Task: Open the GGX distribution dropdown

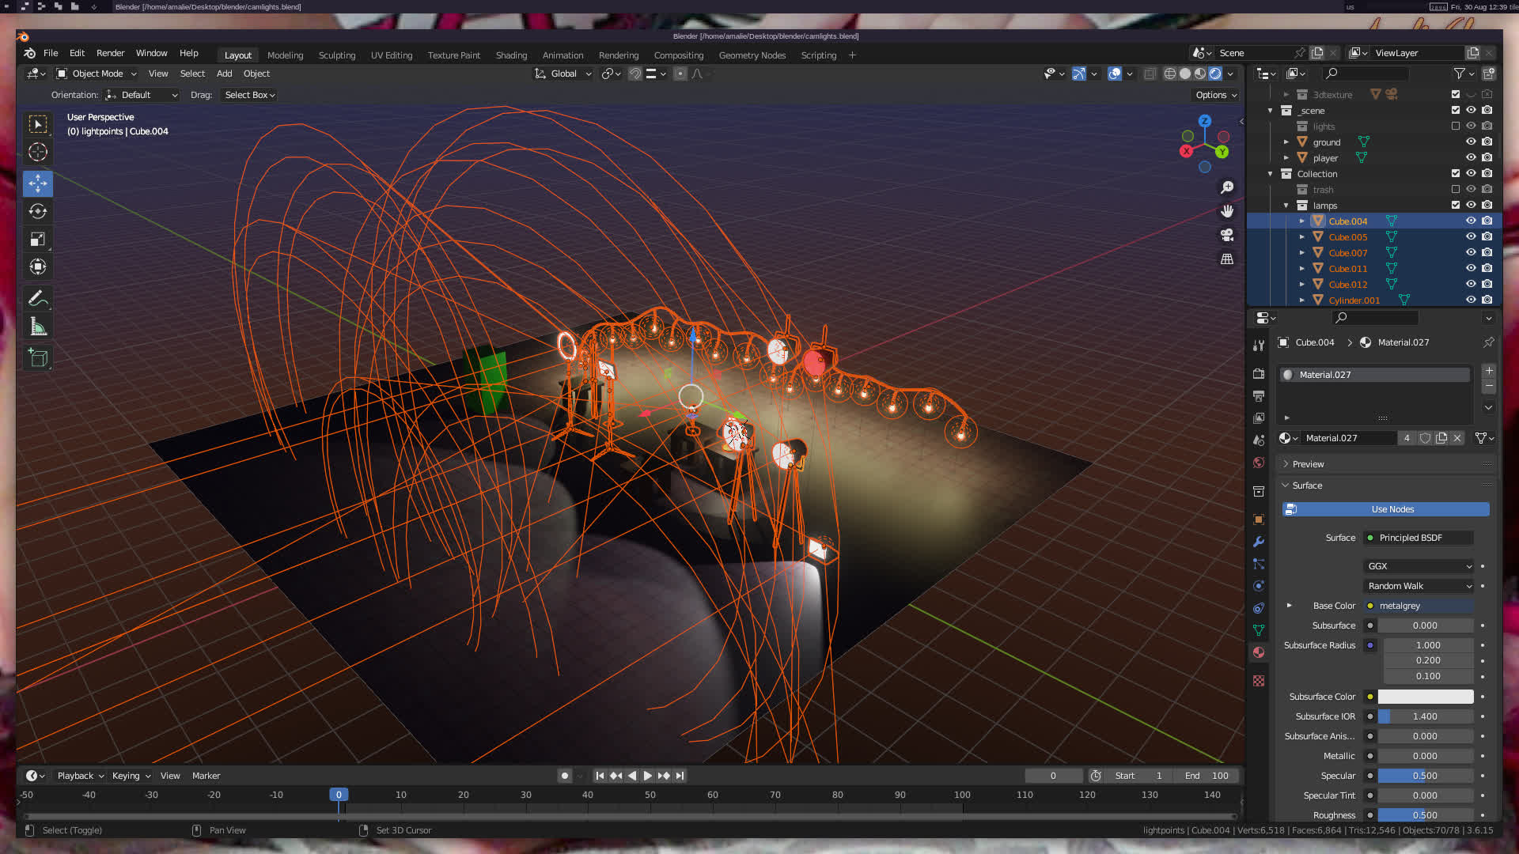Action: pos(1419,566)
